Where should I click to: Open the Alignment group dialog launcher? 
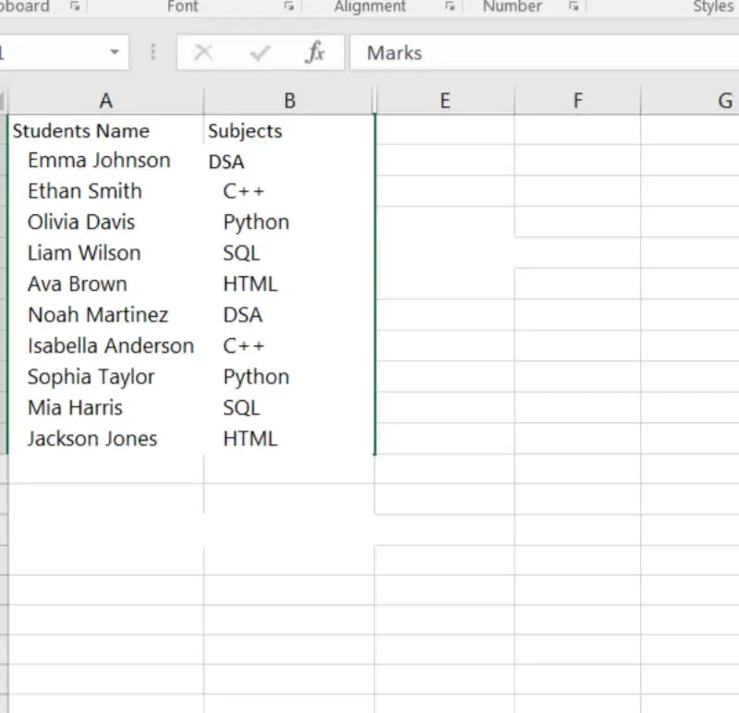(x=450, y=6)
